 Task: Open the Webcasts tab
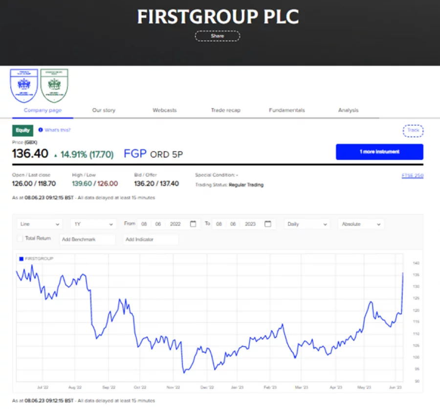(x=164, y=110)
